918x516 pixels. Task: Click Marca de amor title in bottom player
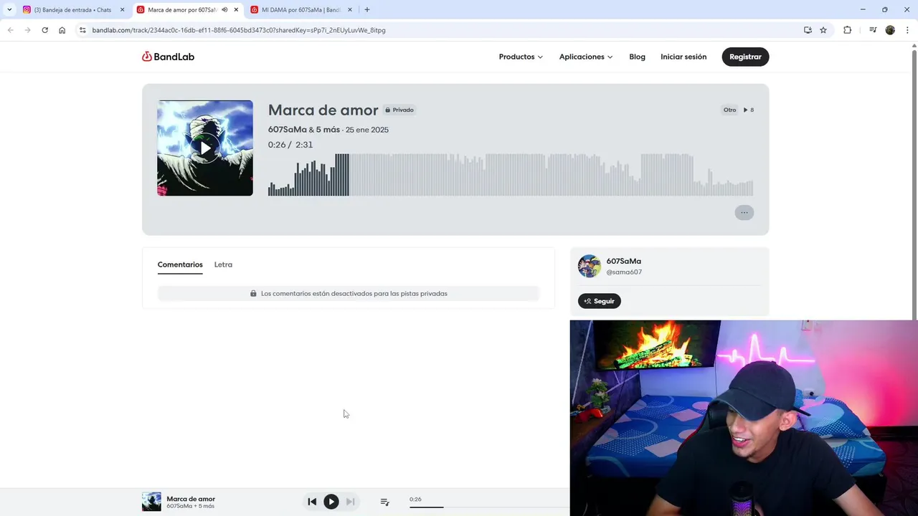point(191,499)
